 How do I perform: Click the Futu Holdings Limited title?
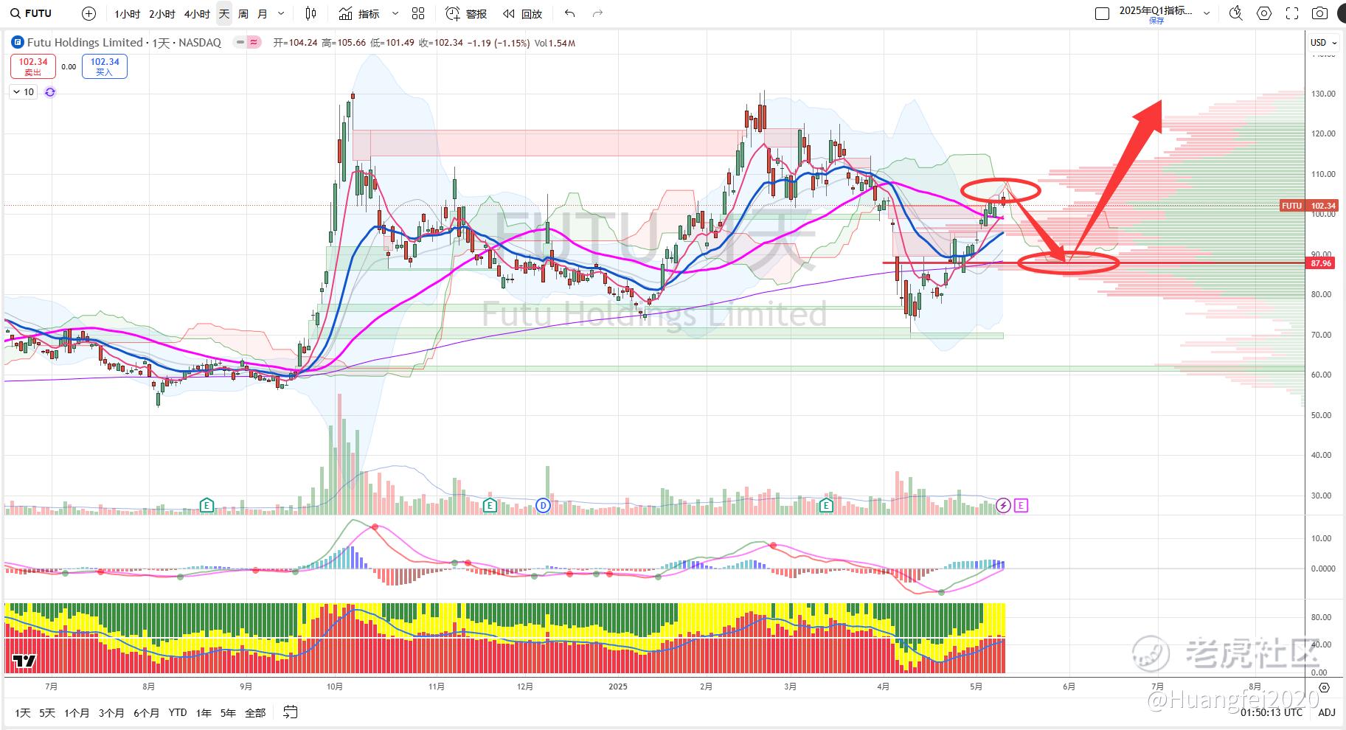pos(85,43)
